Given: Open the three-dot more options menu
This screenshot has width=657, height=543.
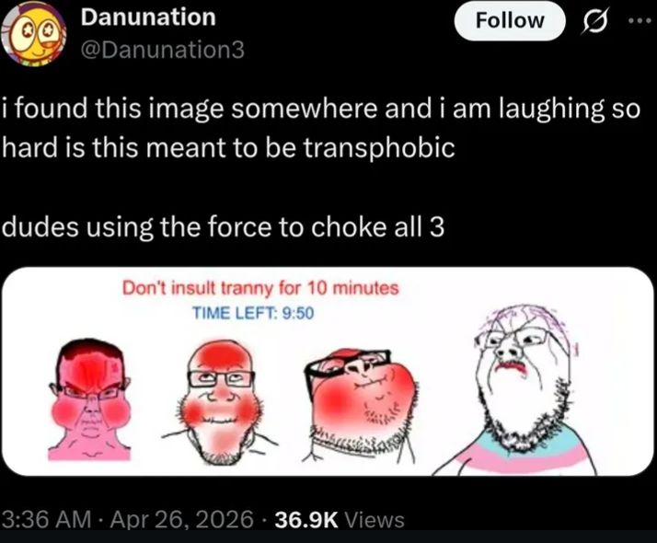Looking at the screenshot, I should (640, 21).
